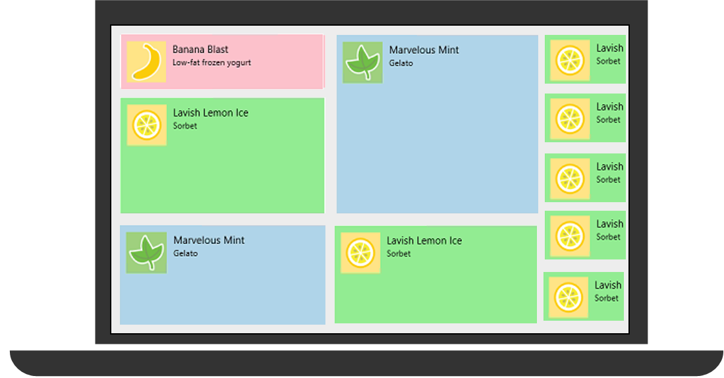This screenshot has width=724, height=378.
Task: Click the mint leaf icon in the large top Marvelous Mint tile
Action: point(362,63)
